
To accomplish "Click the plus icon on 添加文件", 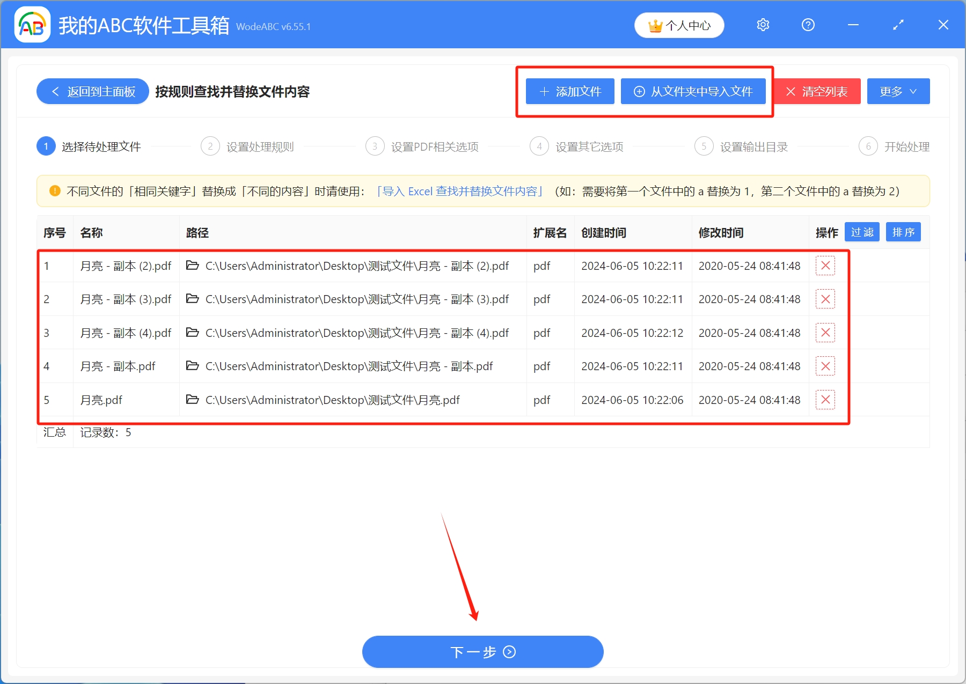I will 544,91.
